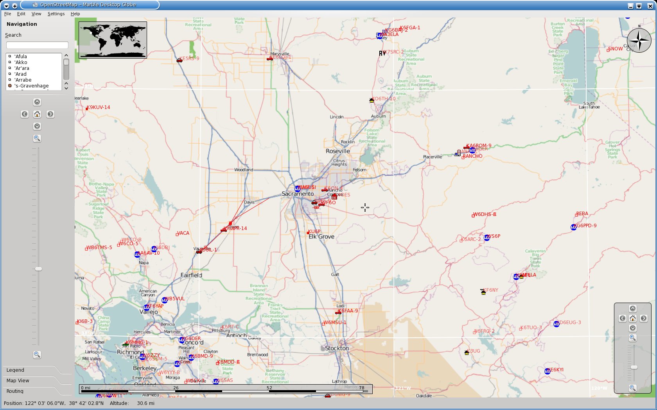The height and width of the screenshot is (410, 657).
Task: Select the WA6USI station marker
Action: pyautogui.click(x=298, y=189)
